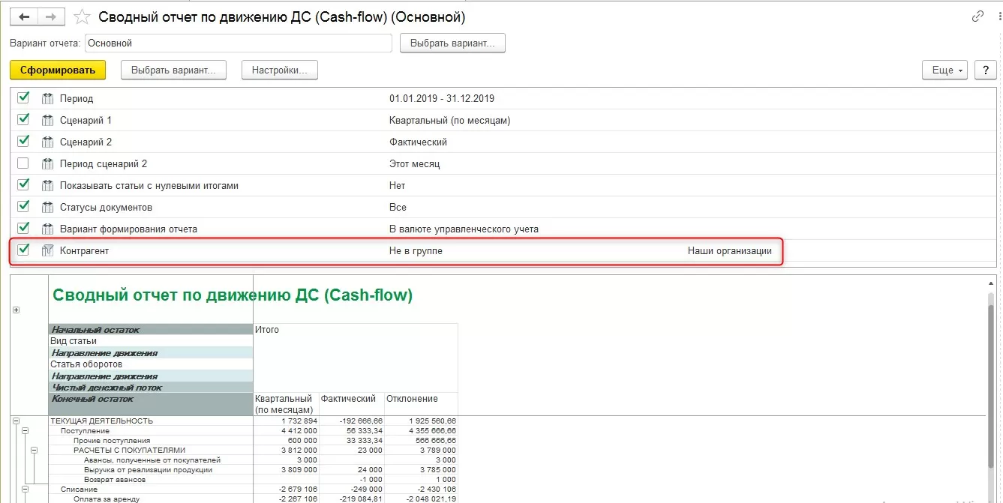Click the Конечный остаток header cell
The image size is (1003, 503).
point(151,404)
